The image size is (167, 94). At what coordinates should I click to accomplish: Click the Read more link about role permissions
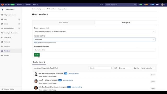tap(37, 43)
